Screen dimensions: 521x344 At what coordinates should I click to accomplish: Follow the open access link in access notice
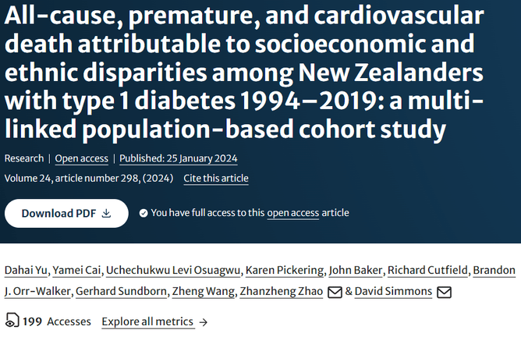pos(293,213)
